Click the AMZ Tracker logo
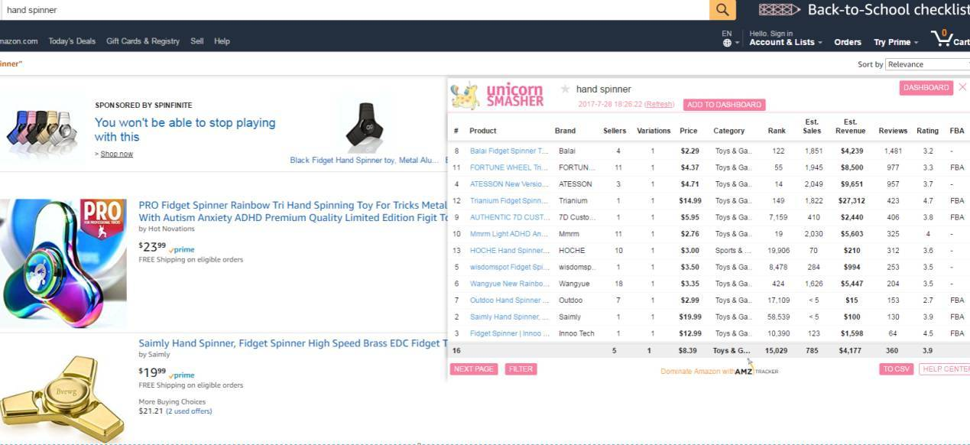The image size is (970, 445). click(x=757, y=371)
